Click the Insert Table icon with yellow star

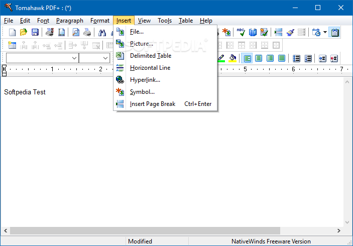click(12, 45)
